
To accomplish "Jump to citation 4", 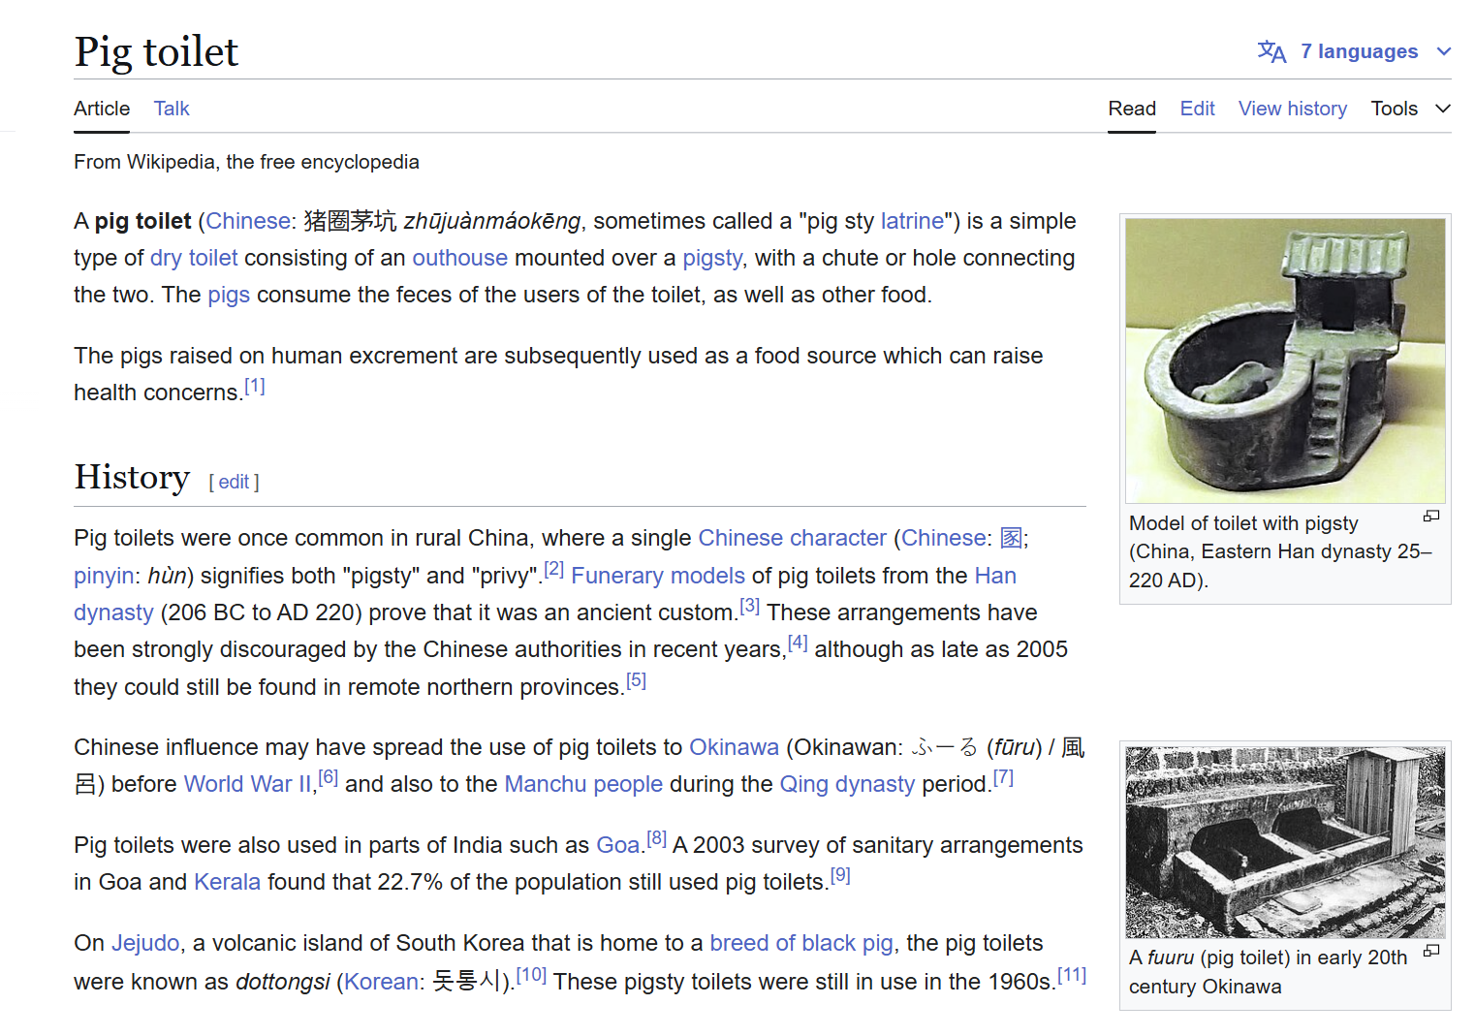I will tap(797, 643).
